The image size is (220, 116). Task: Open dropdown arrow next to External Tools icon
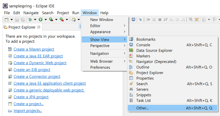[x=67, y=20]
